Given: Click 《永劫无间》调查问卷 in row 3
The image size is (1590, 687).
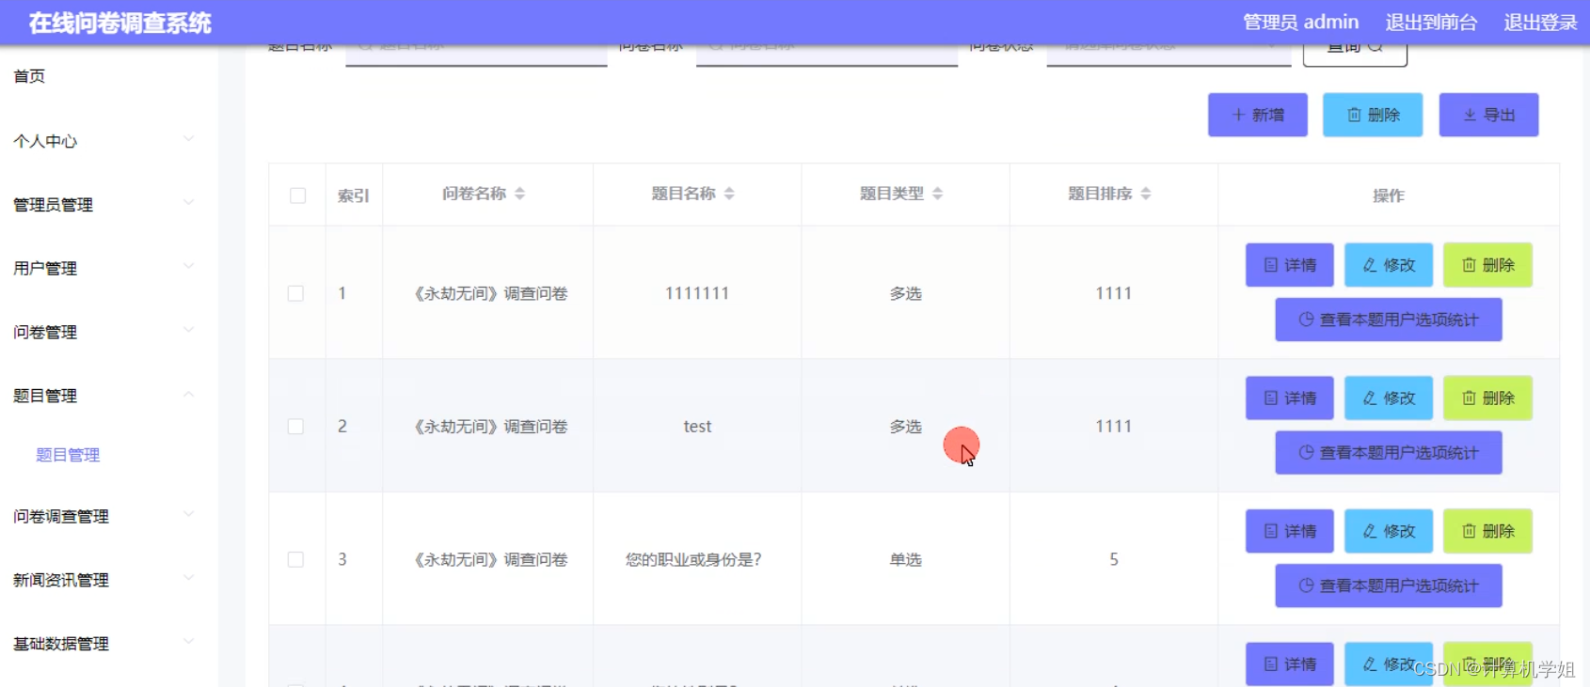Looking at the screenshot, I should pyautogui.click(x=489, y=559).
